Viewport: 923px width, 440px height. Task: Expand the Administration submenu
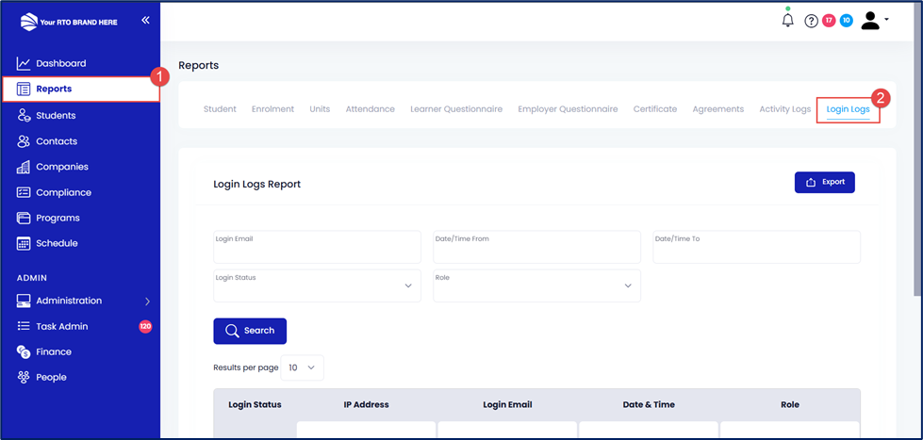point(83,301)
